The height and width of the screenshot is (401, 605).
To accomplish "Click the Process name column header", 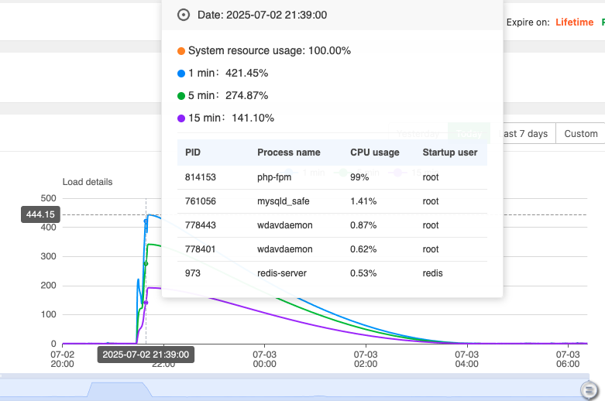I will pyautogui.click(x=288, y=153).
